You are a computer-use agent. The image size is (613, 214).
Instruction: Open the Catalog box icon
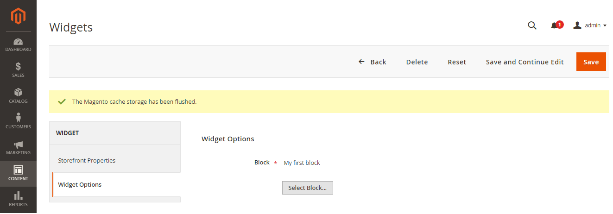click(x=18, y=93)
